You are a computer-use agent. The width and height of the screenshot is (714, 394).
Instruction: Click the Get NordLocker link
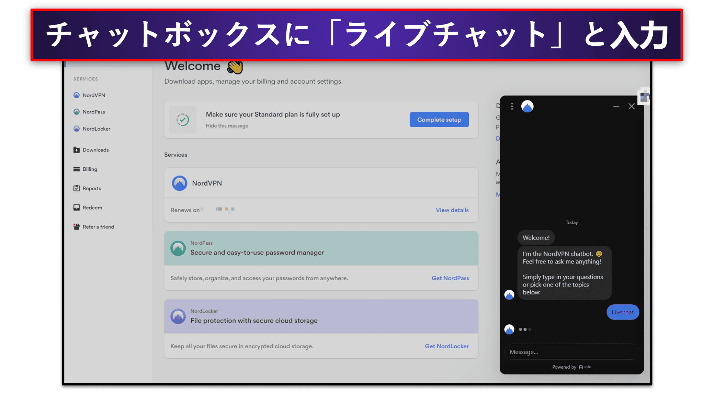[447, 346]
